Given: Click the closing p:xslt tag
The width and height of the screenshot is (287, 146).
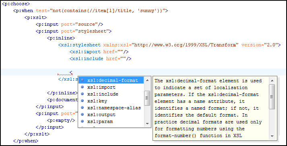Looking at the screenshot, I should point(37,134).
